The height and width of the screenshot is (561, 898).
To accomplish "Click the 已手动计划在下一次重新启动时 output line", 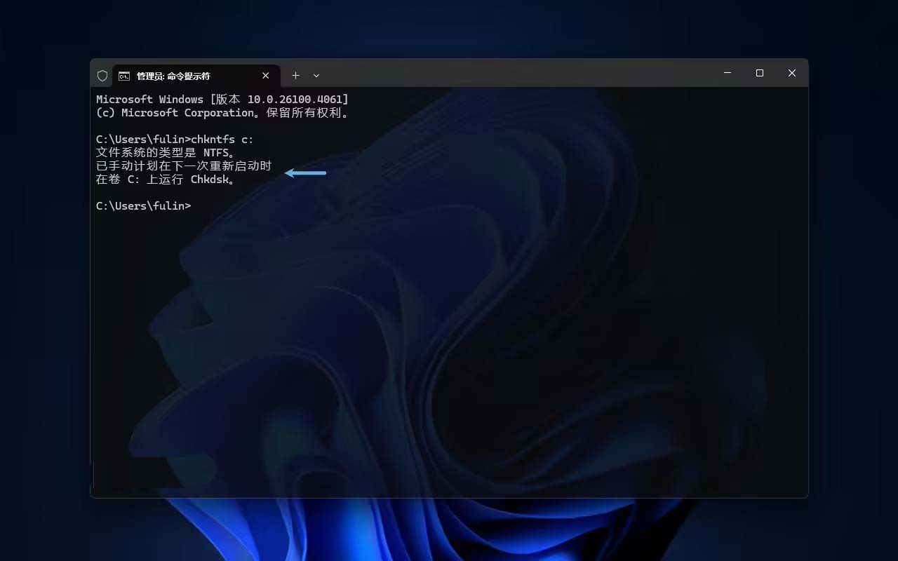I will 183,166.
